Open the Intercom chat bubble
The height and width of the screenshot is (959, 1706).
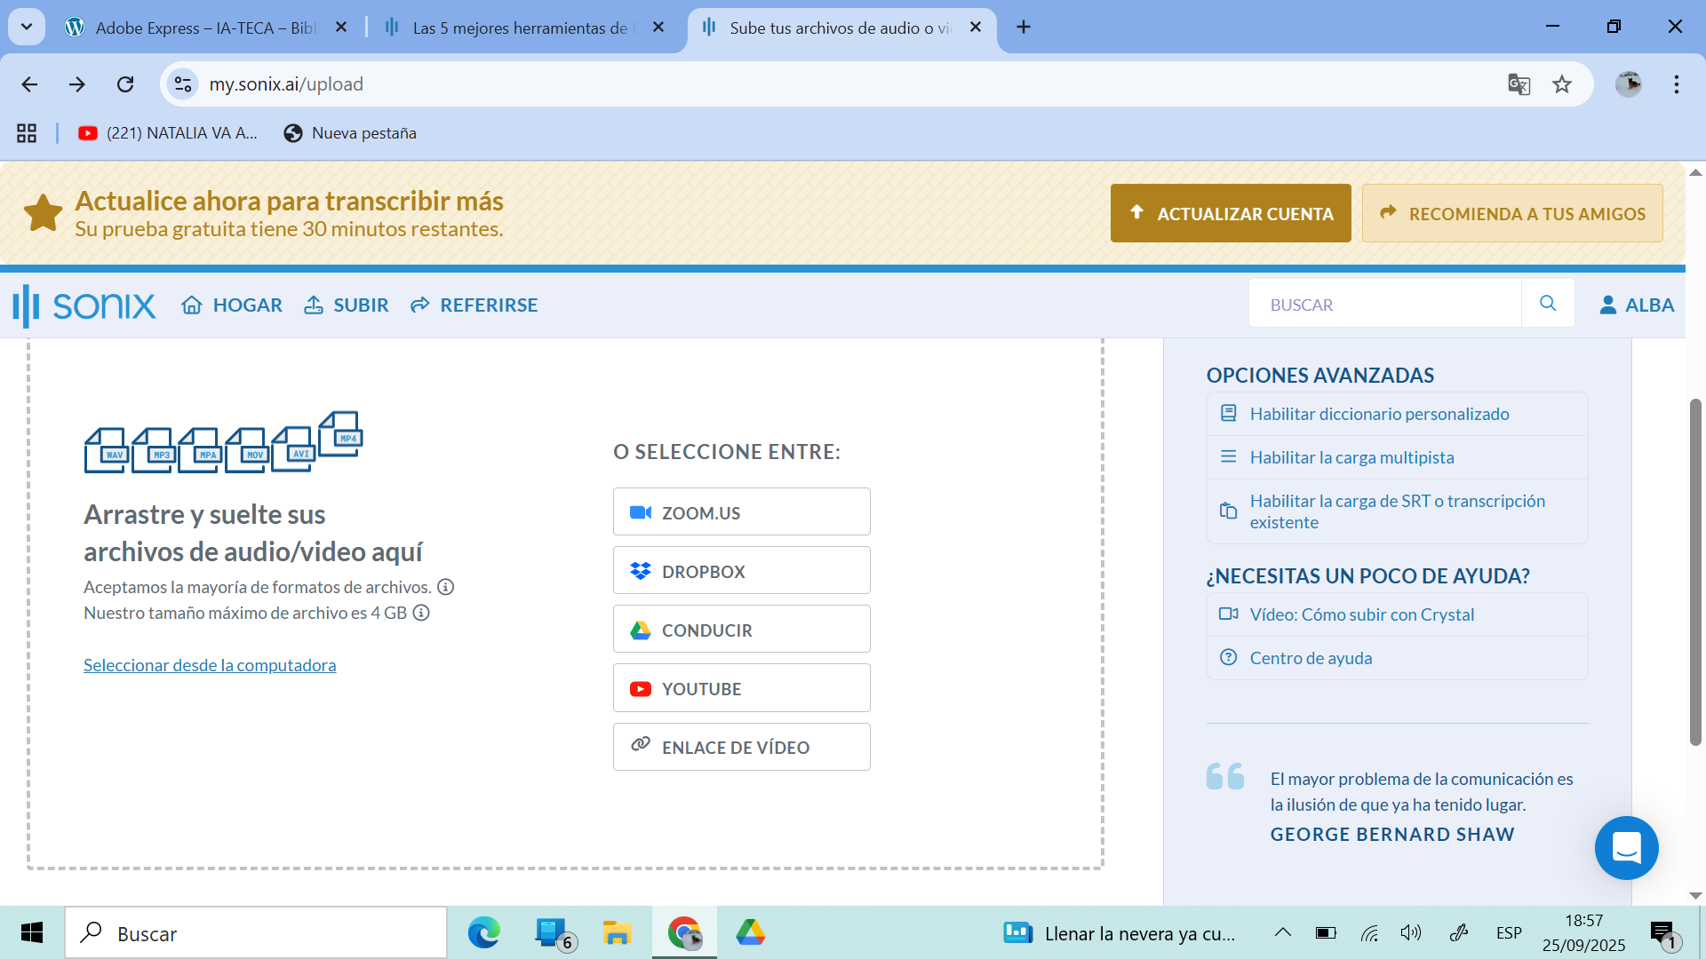point(1626,848)
